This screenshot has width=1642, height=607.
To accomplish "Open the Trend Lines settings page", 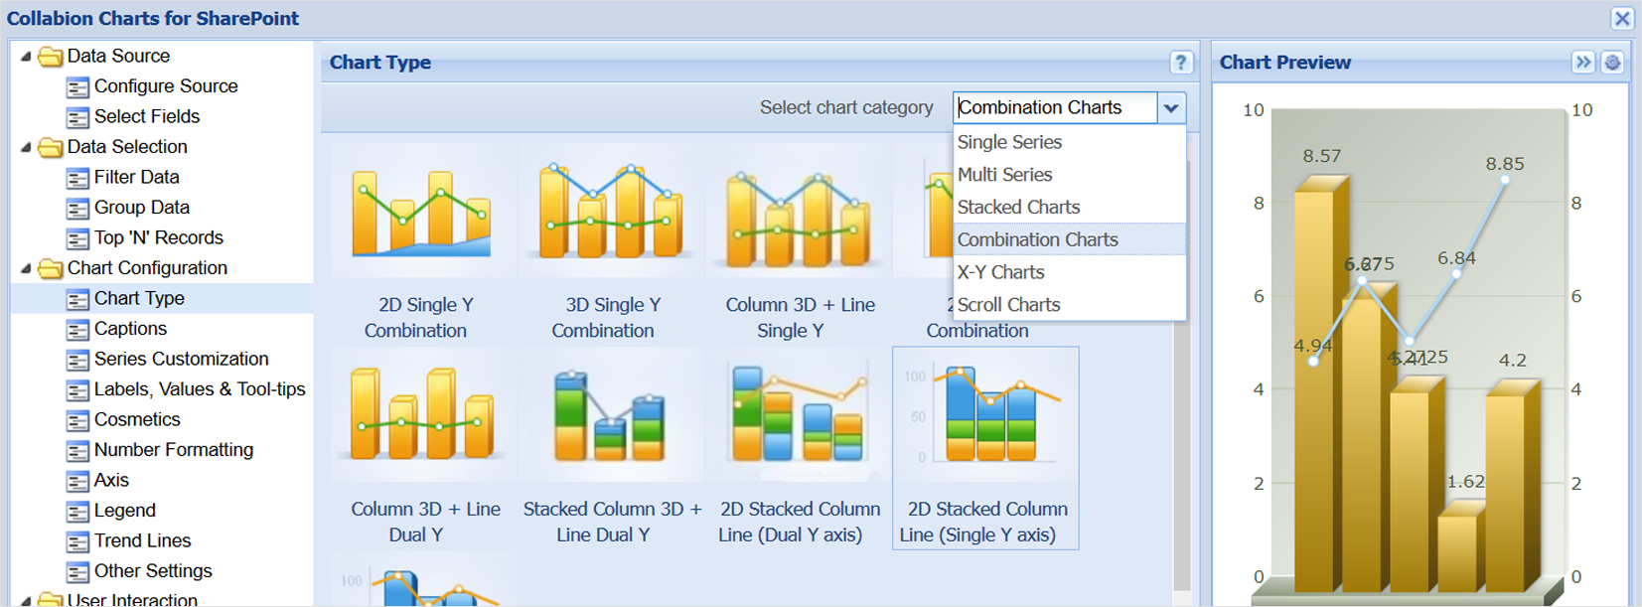I will (143, 540).
